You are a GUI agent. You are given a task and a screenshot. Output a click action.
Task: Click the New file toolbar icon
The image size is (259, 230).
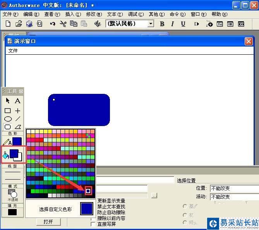point(8,24)
